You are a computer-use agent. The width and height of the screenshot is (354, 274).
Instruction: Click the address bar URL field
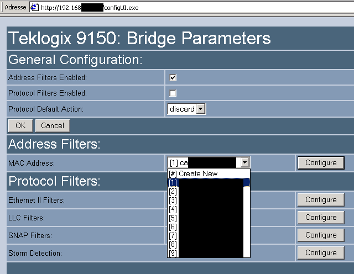pyautogui.click(x=192, y=8)
